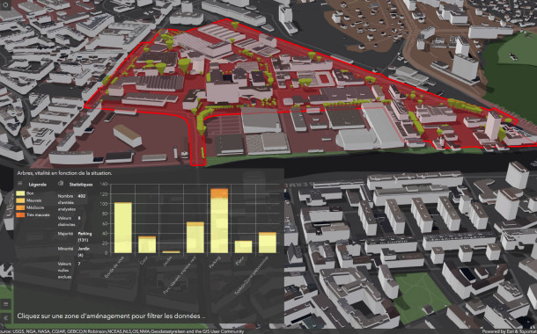
Task: Click the 'Mauvais' legend color swatch
Action: [20, 200]
